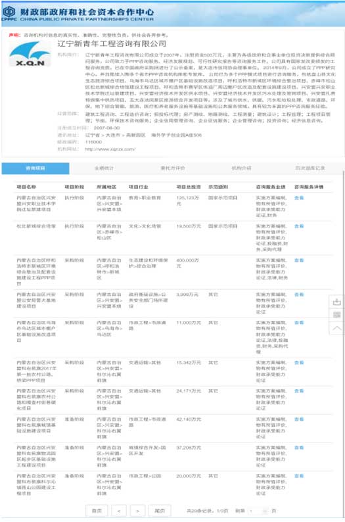Open the 委托方评价 tab

(173, 168)
